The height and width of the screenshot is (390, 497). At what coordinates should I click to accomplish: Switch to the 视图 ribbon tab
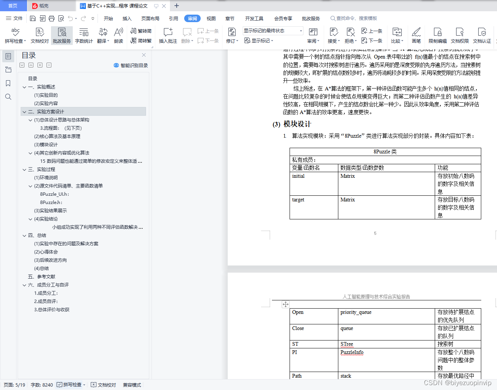211,18
